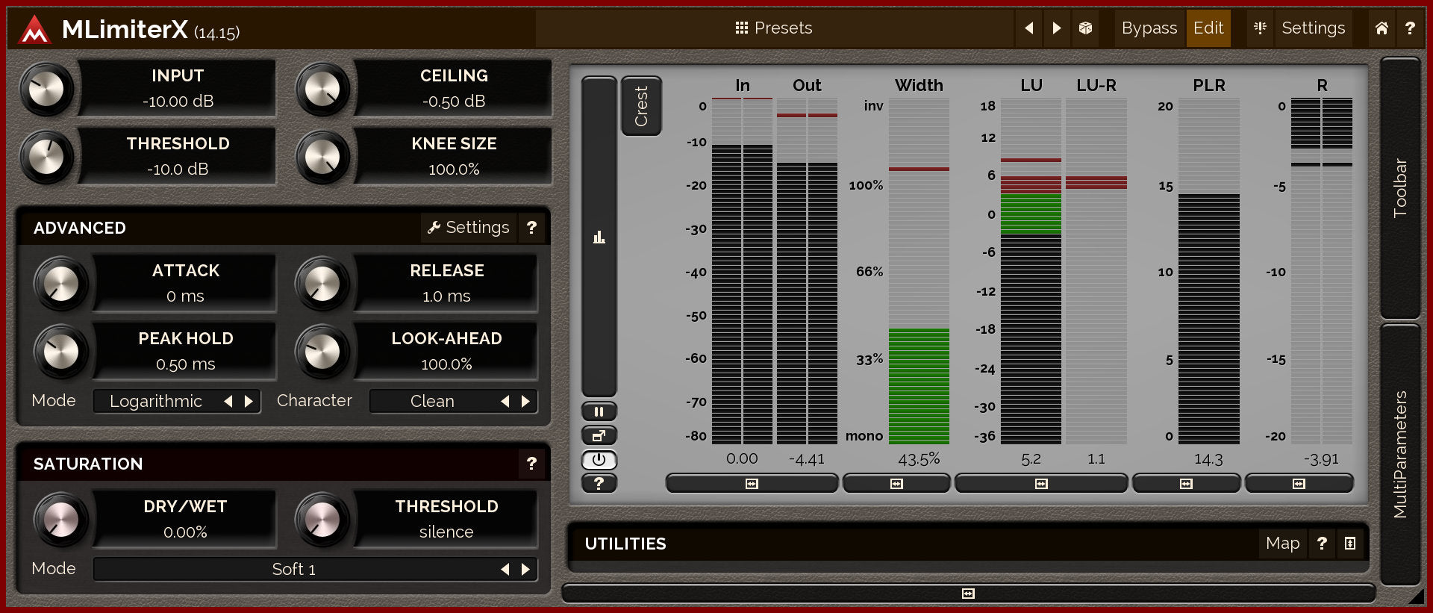The height and width of the screenshot is (613, 1433).
Task: Open the meters help question mark
Action: (599, 483)
